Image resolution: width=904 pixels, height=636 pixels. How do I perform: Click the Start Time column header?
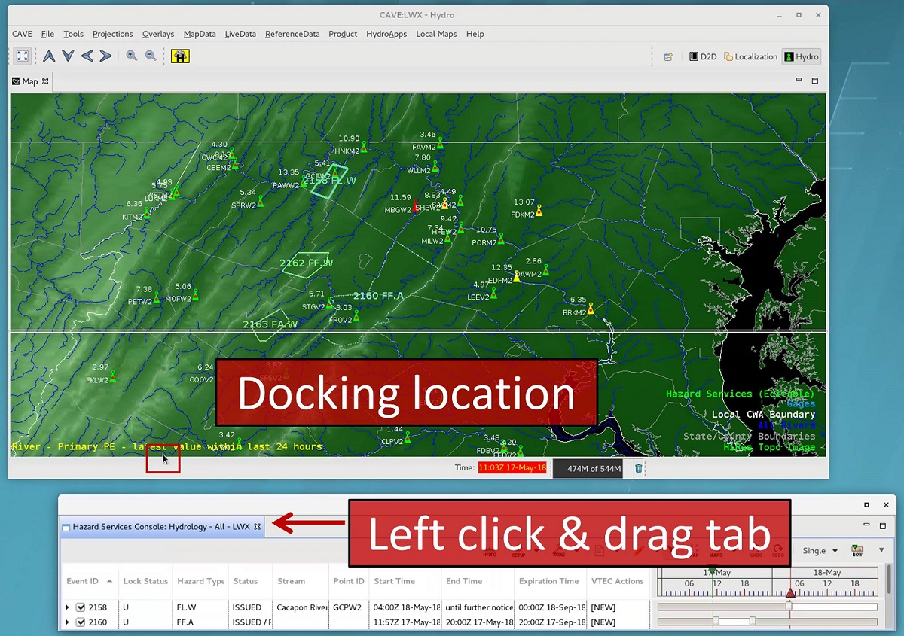pyautogui.click(x=405, y=581)
